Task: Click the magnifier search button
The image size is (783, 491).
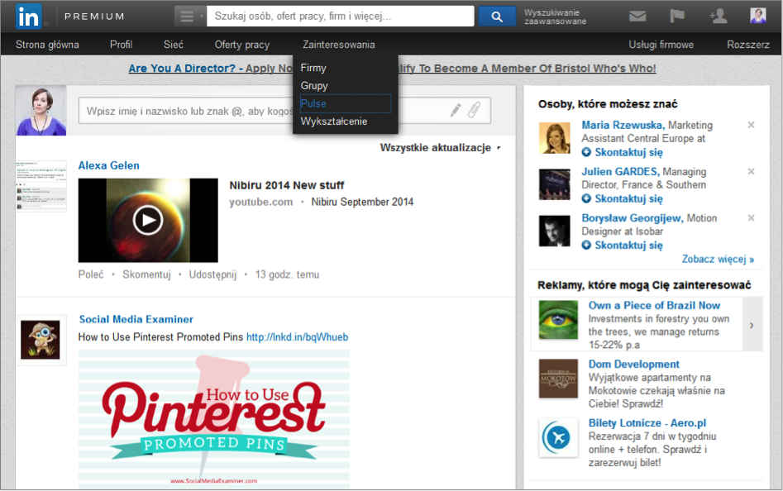Action: point(497,17)
